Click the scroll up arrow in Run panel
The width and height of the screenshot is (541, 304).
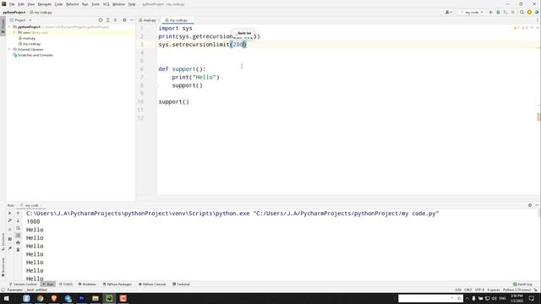pyautogui.click(x=18, y=214)
